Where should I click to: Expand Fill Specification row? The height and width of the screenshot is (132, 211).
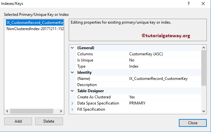(x=72, y=109)
